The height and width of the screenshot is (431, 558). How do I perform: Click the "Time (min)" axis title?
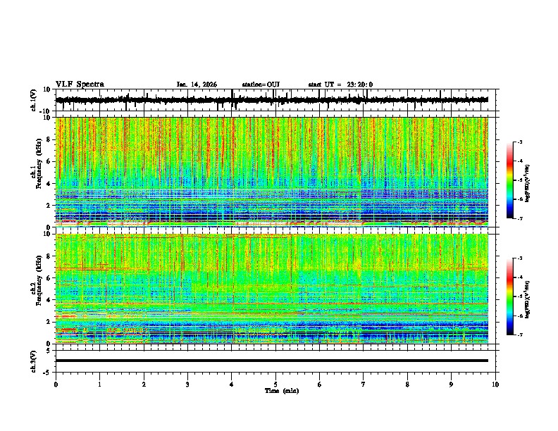coord(282,391)
